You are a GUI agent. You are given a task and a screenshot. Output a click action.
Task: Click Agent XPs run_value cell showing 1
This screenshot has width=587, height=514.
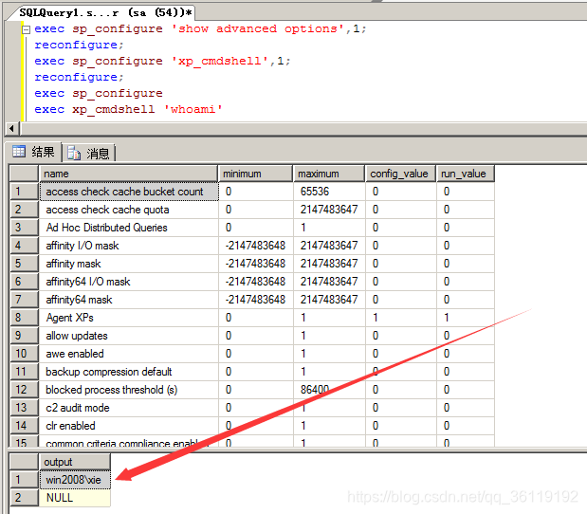[x=466, y=318]
